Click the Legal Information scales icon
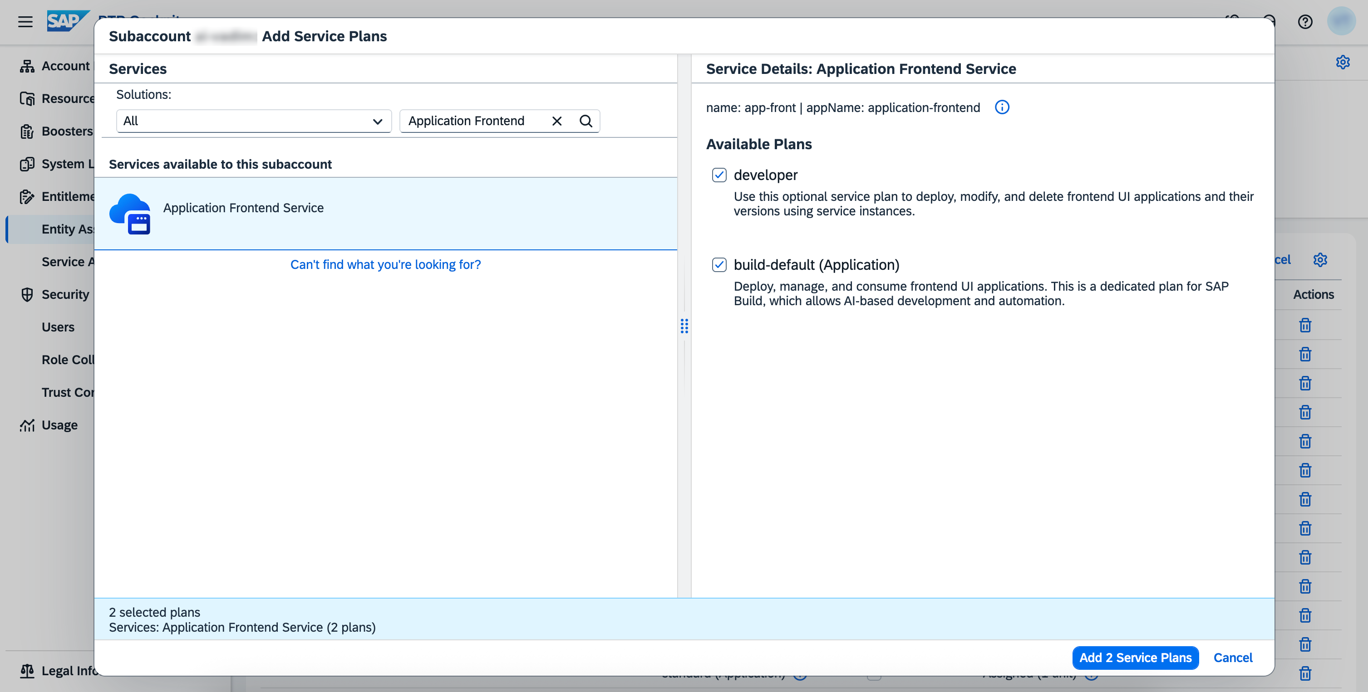This screenshot has height=692, width=1368. point(28,671)
